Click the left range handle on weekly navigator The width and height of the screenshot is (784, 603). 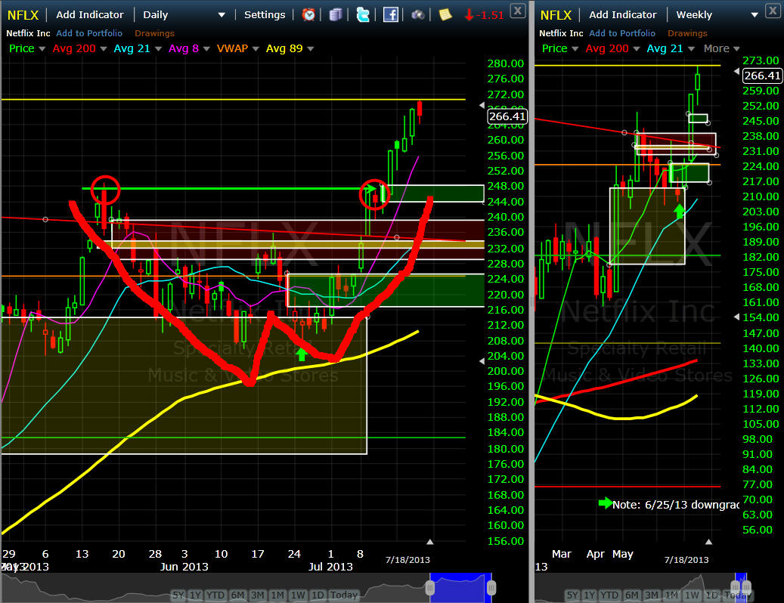(735, 587)
